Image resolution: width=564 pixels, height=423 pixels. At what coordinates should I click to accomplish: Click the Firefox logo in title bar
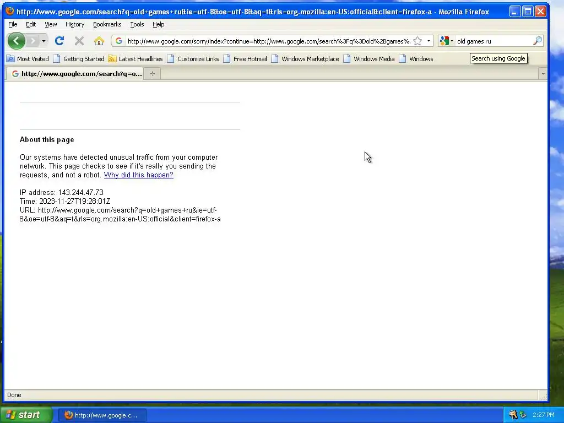(x=10, y=11)
